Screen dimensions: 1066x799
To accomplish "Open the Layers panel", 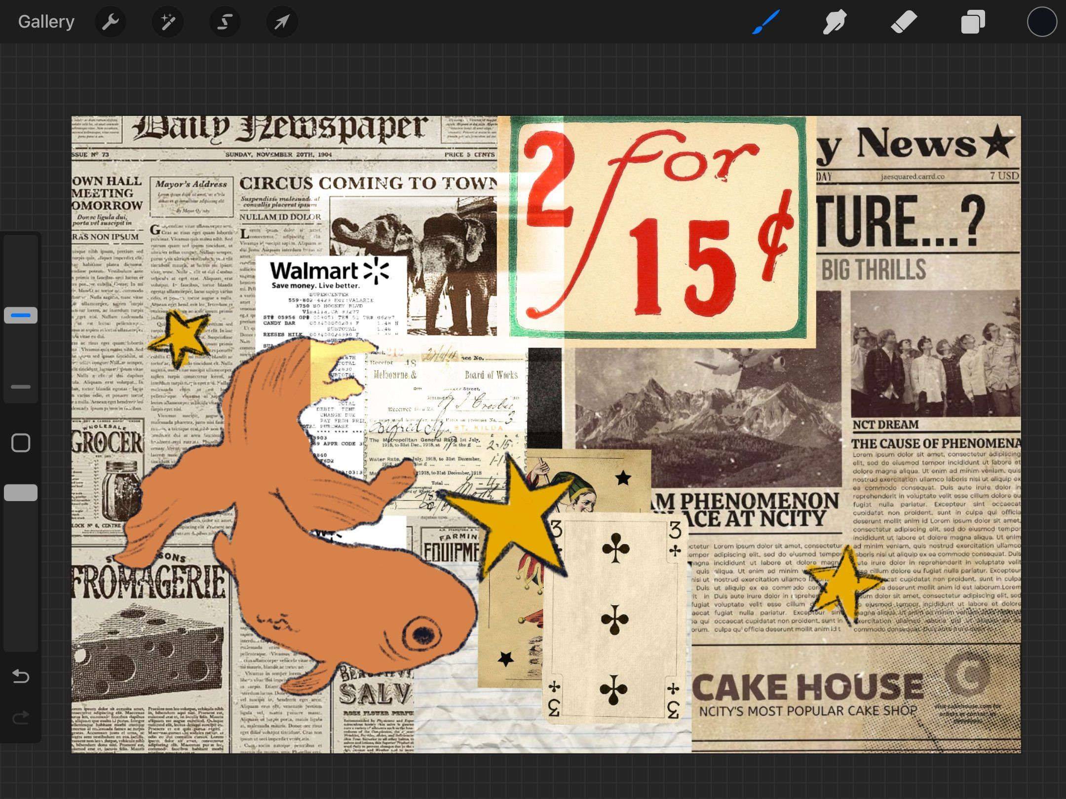I will pos(973,22).
